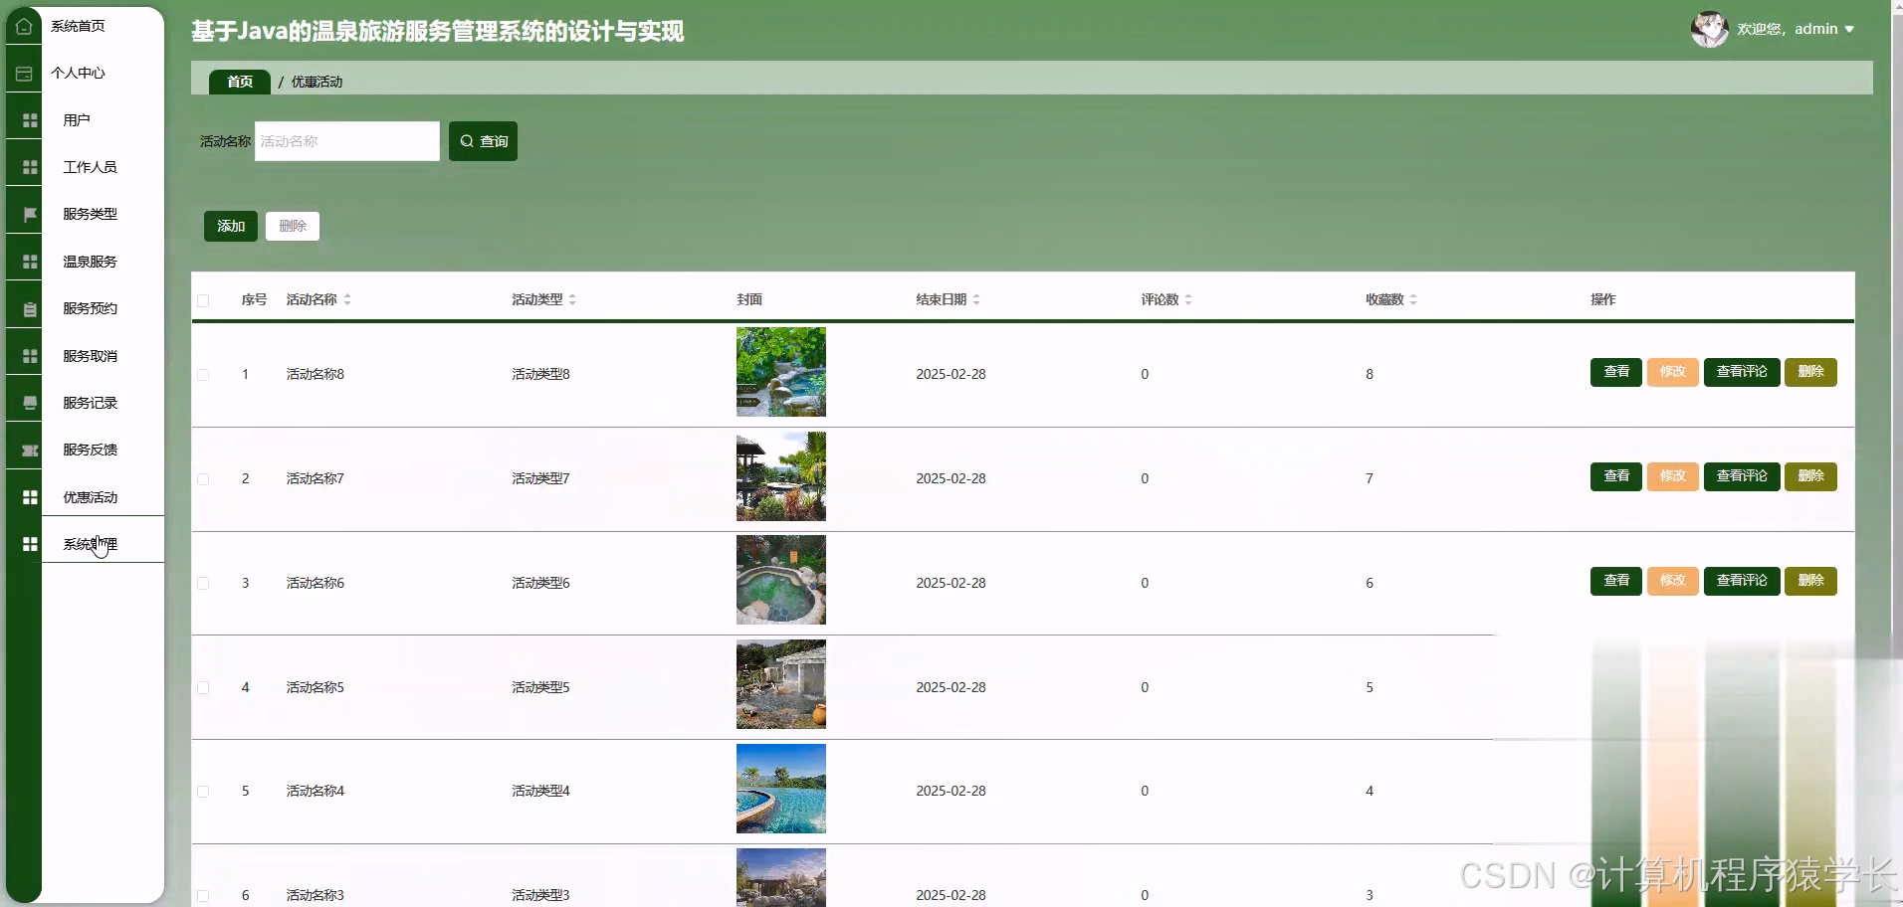Click 修改 for 活动名称8 row
1903x907 pixels.
[x=1673, y=372]
